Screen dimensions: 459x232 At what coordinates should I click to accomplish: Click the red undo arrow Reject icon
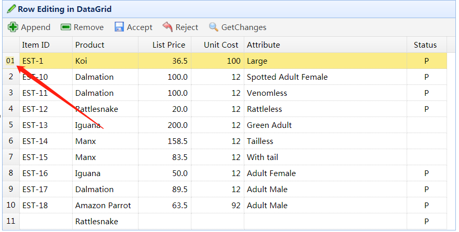(x=168, y=27)
